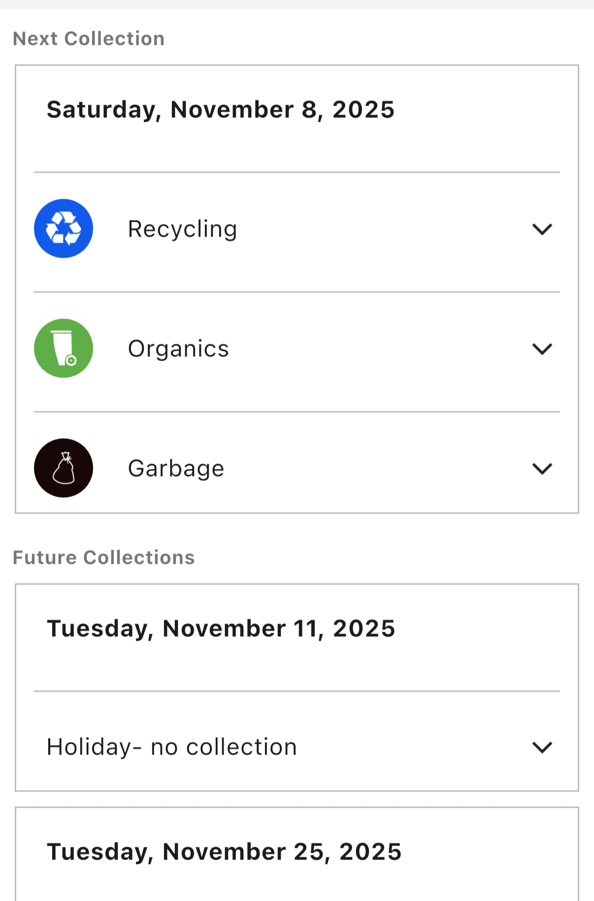The height and width of the screenshot is (901, 594).
Task: Click the green Organics bin icon
Action: [x=64, y=348]
